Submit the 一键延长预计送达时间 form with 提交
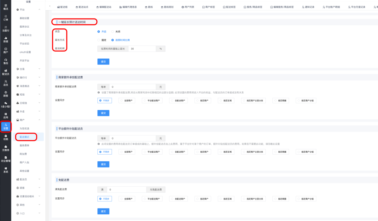 click(x=103, y=62)
